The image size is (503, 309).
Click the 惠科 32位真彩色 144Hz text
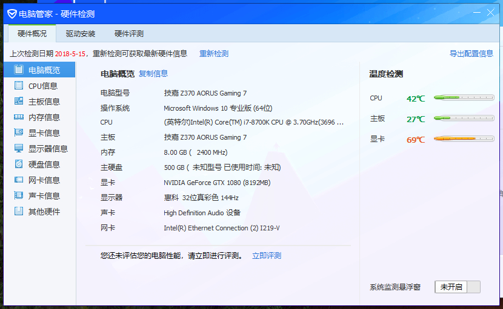point(201,198)
